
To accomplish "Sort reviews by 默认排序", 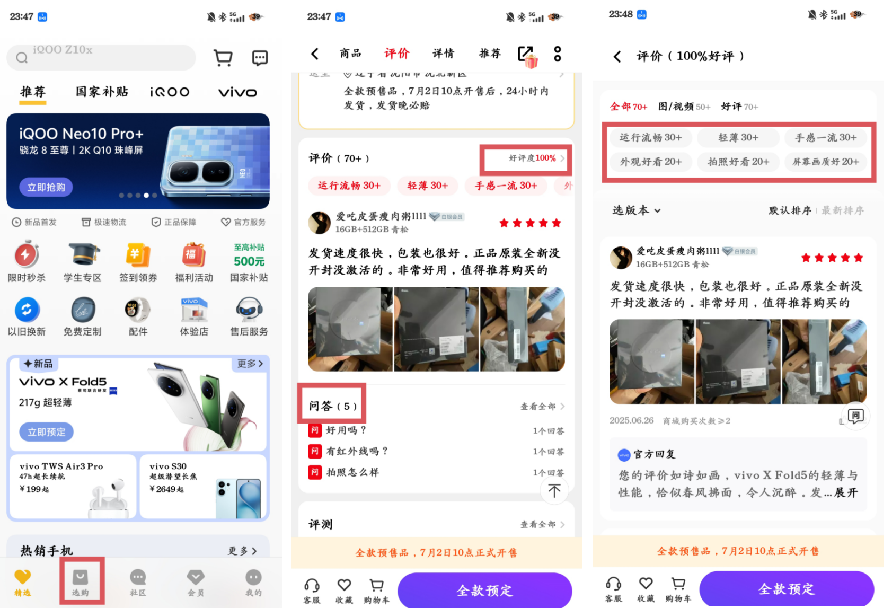I will (790, 210).
